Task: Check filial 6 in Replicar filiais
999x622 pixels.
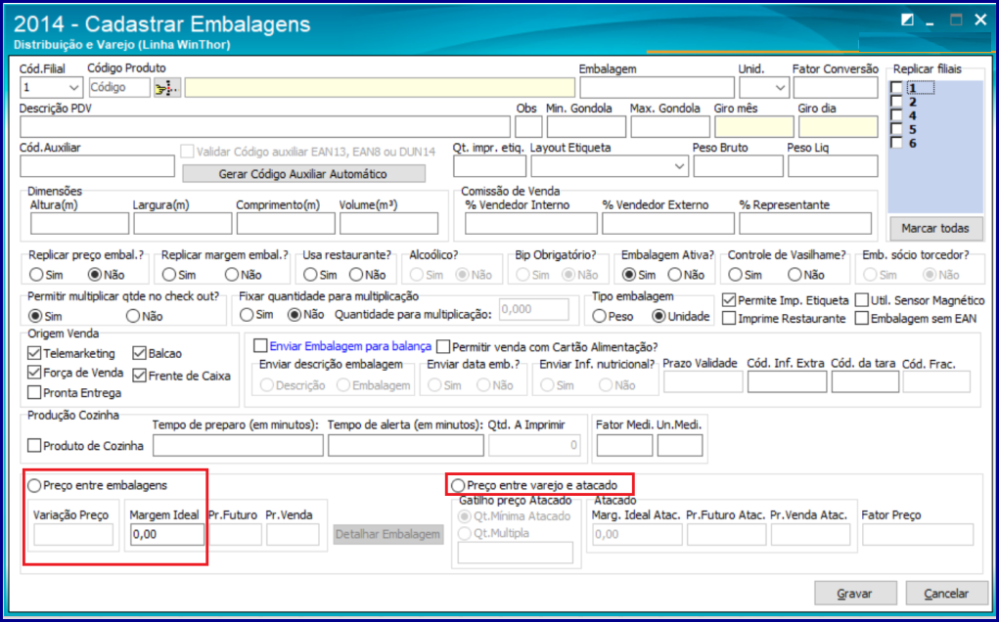Action: (x=896, y=143)
